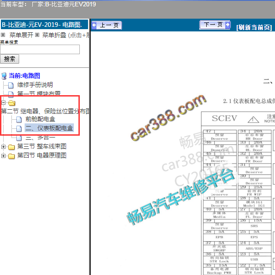Click 当前车型 厂家 header text

point(48,4)
